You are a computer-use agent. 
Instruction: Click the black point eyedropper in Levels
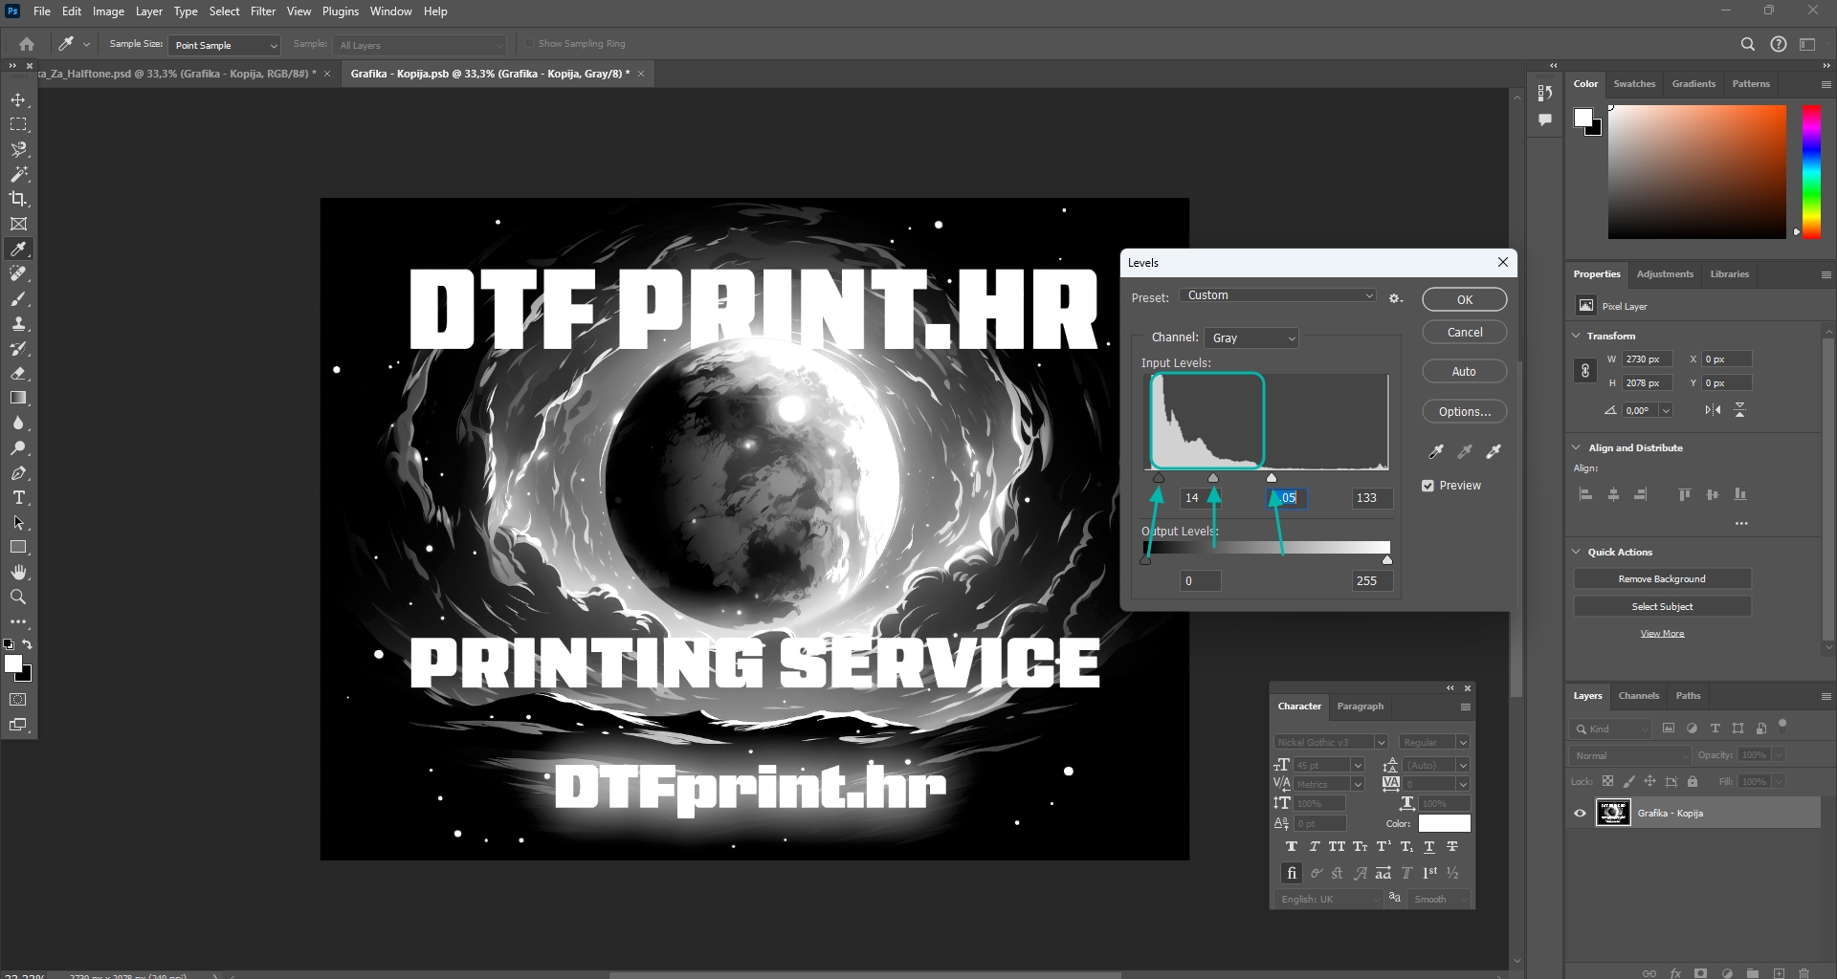click(1436, 451)
